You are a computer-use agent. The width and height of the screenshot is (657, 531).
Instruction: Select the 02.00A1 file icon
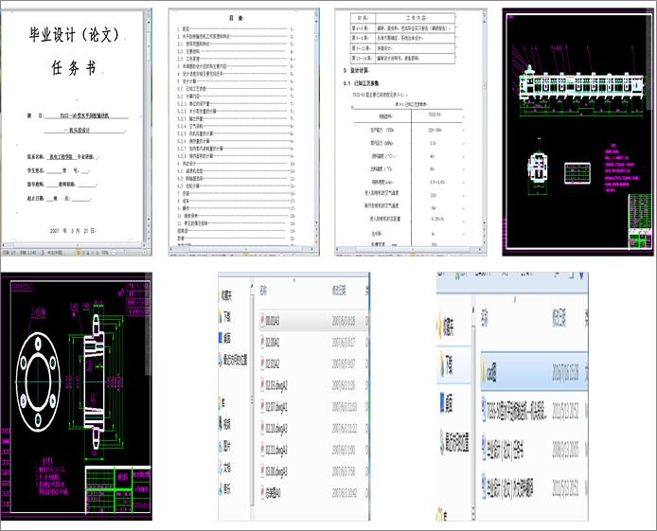[x=262, y=342]
